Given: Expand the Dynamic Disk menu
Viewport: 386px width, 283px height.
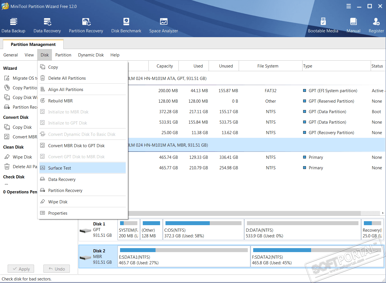Looking at the screenshot, I should click(x=91, y=55).
